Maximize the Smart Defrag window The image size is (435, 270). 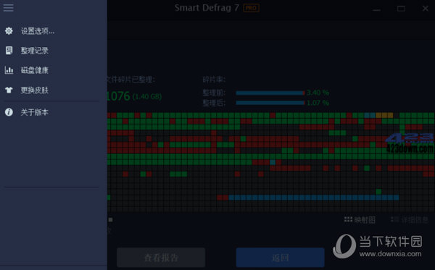tap(401, 9)
